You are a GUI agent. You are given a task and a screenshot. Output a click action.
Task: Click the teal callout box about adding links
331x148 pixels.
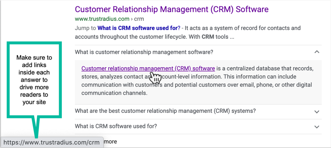click(x=34, y=80)
